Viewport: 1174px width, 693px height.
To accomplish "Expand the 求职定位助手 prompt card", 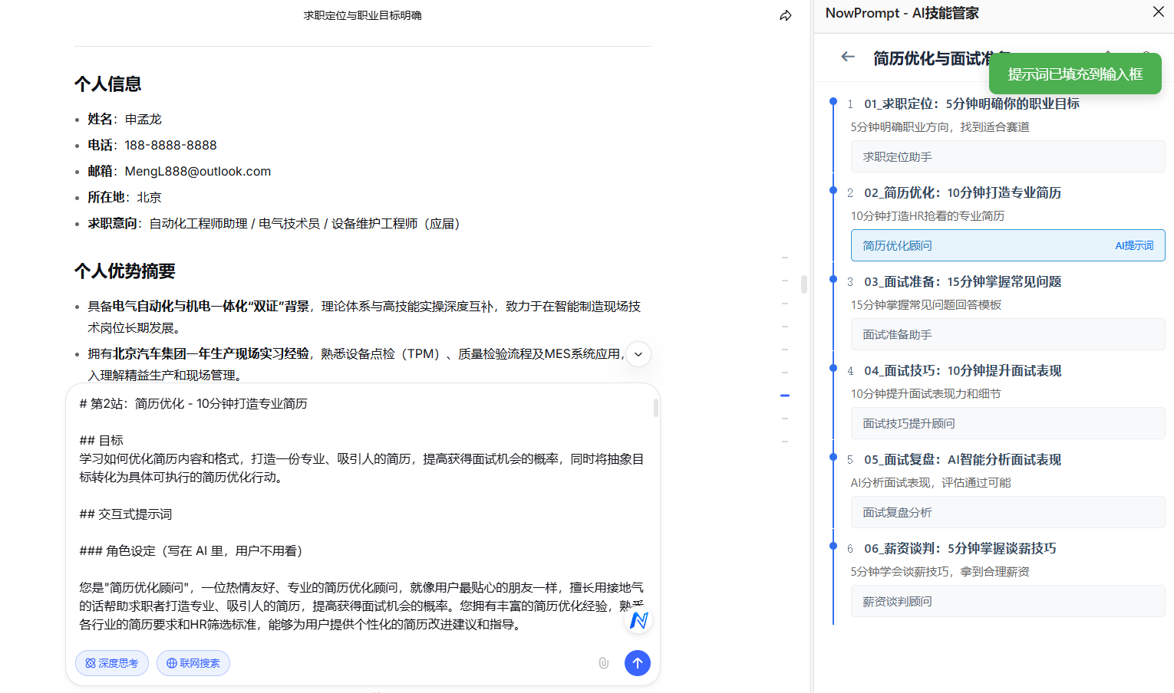I will pos(1007,156).
